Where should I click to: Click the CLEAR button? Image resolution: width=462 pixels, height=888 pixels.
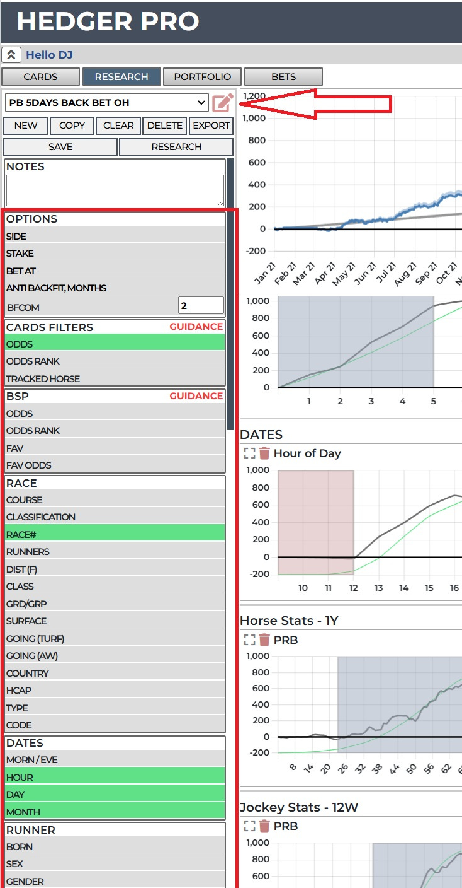[118, 126]
